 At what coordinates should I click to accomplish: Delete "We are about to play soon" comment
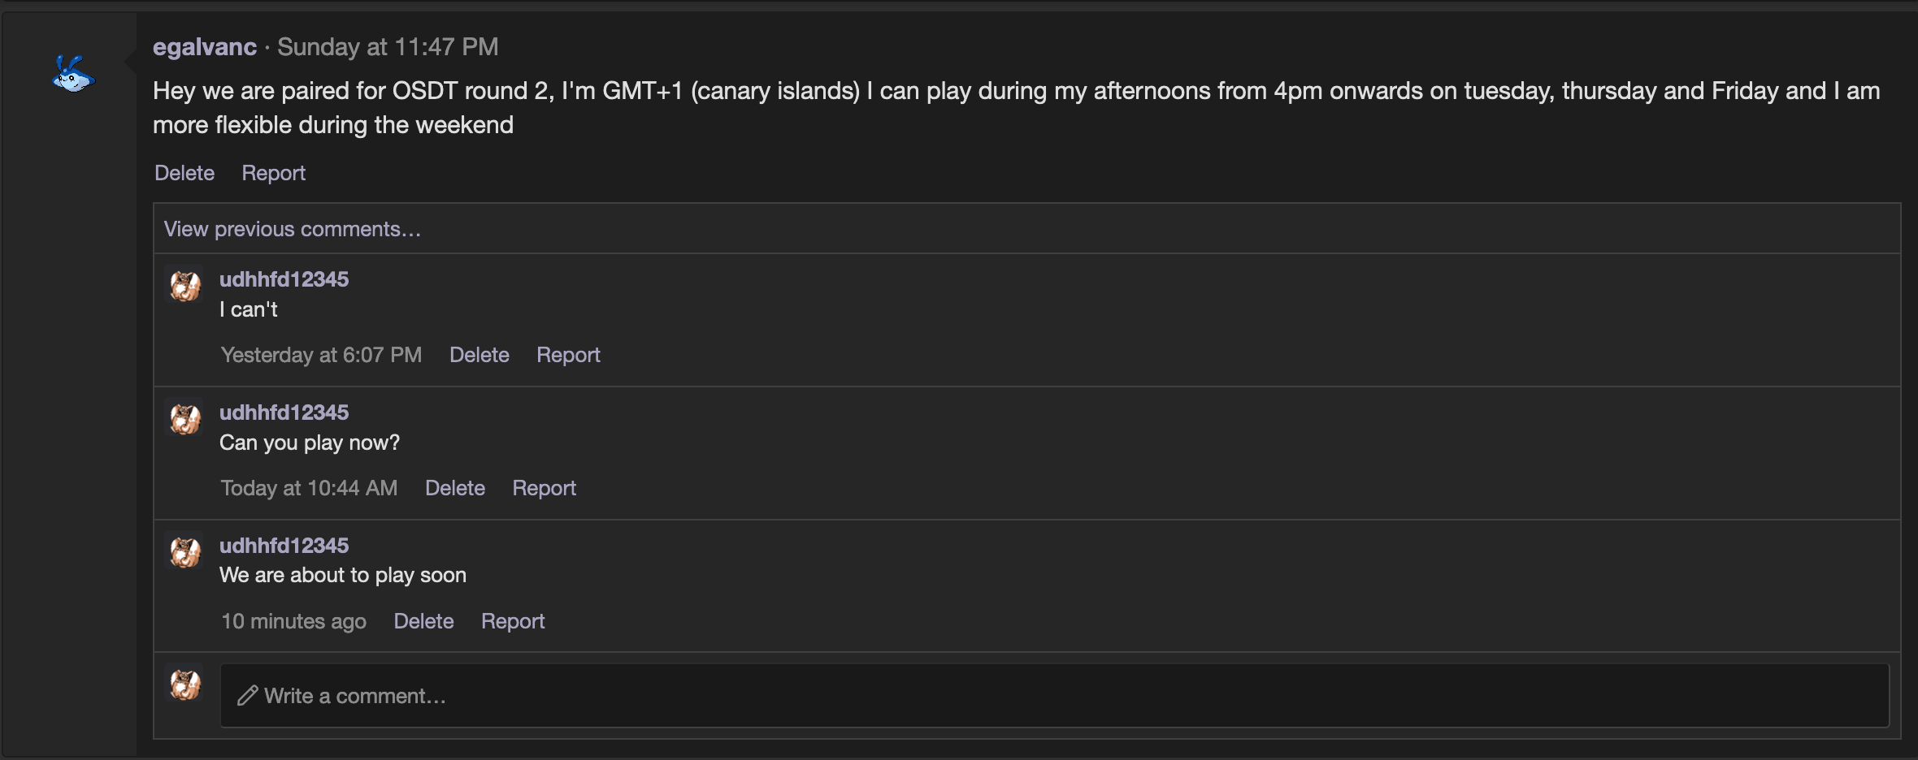[423, 621]
